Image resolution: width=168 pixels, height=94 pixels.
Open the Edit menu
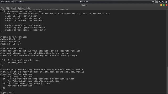7,8
